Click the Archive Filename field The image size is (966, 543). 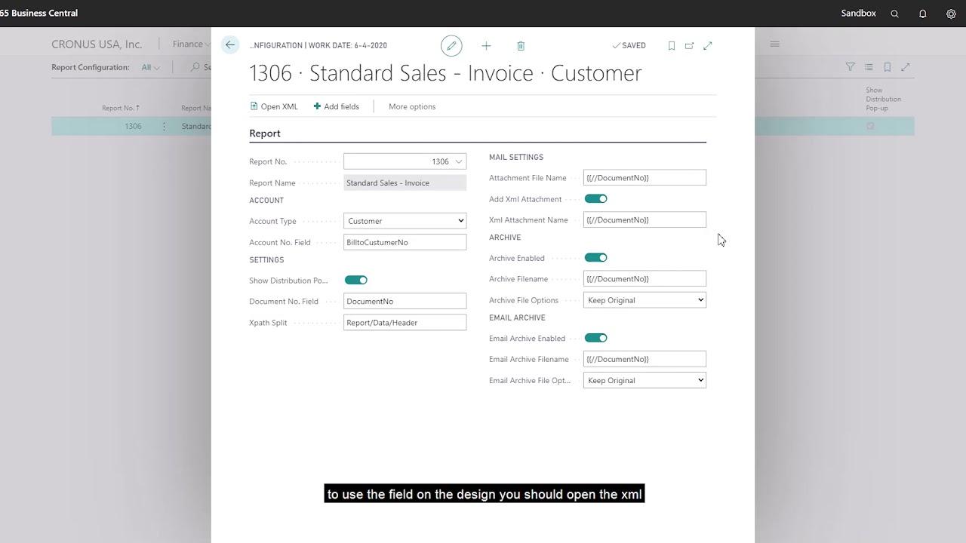tap(645, 279)
